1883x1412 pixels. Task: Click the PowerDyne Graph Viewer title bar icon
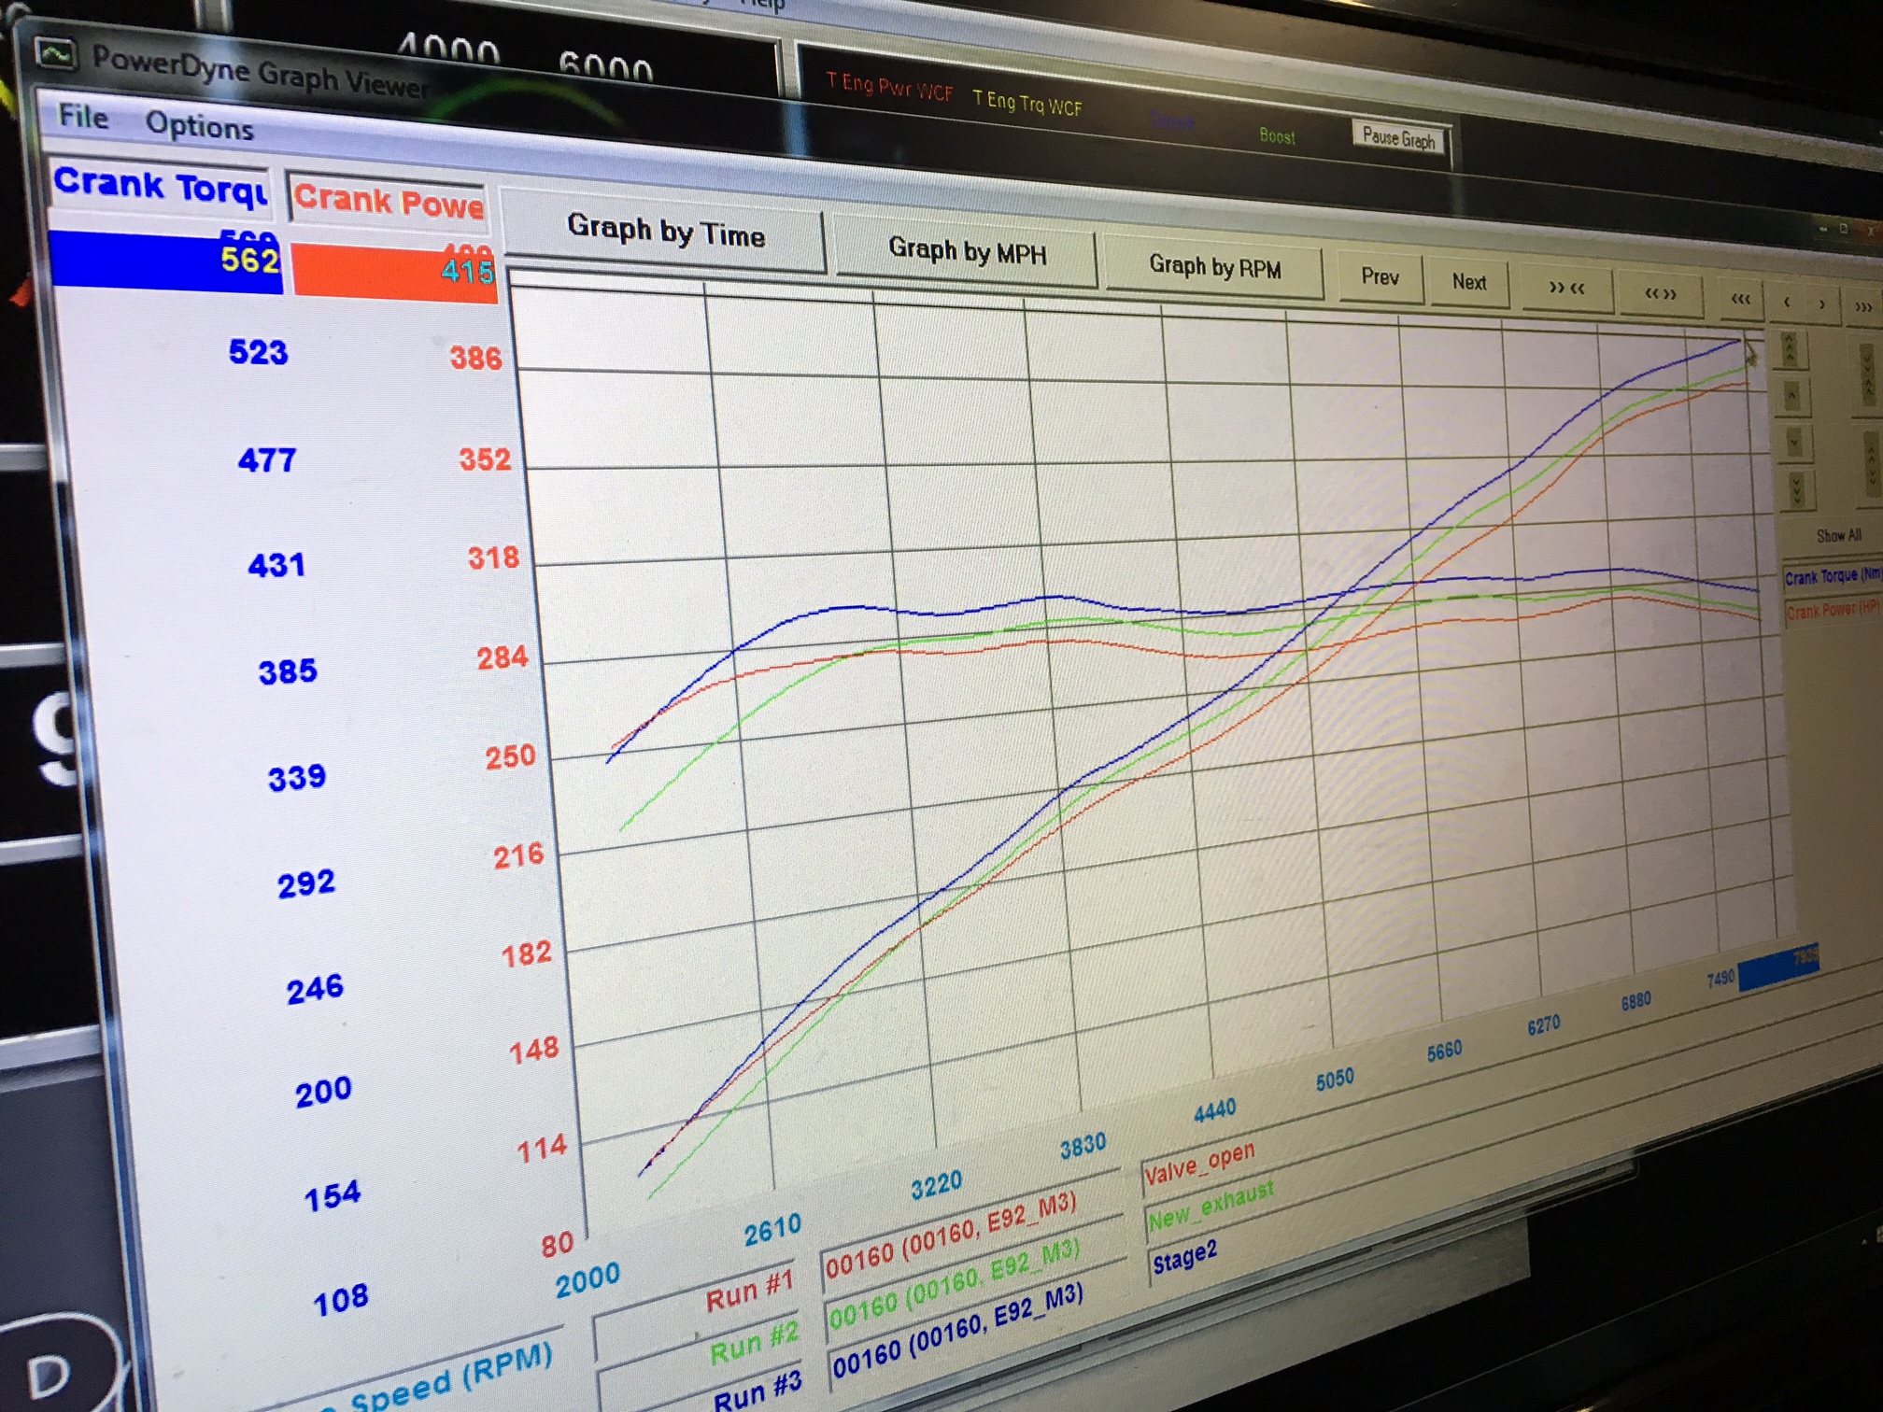tap(54, 54)
